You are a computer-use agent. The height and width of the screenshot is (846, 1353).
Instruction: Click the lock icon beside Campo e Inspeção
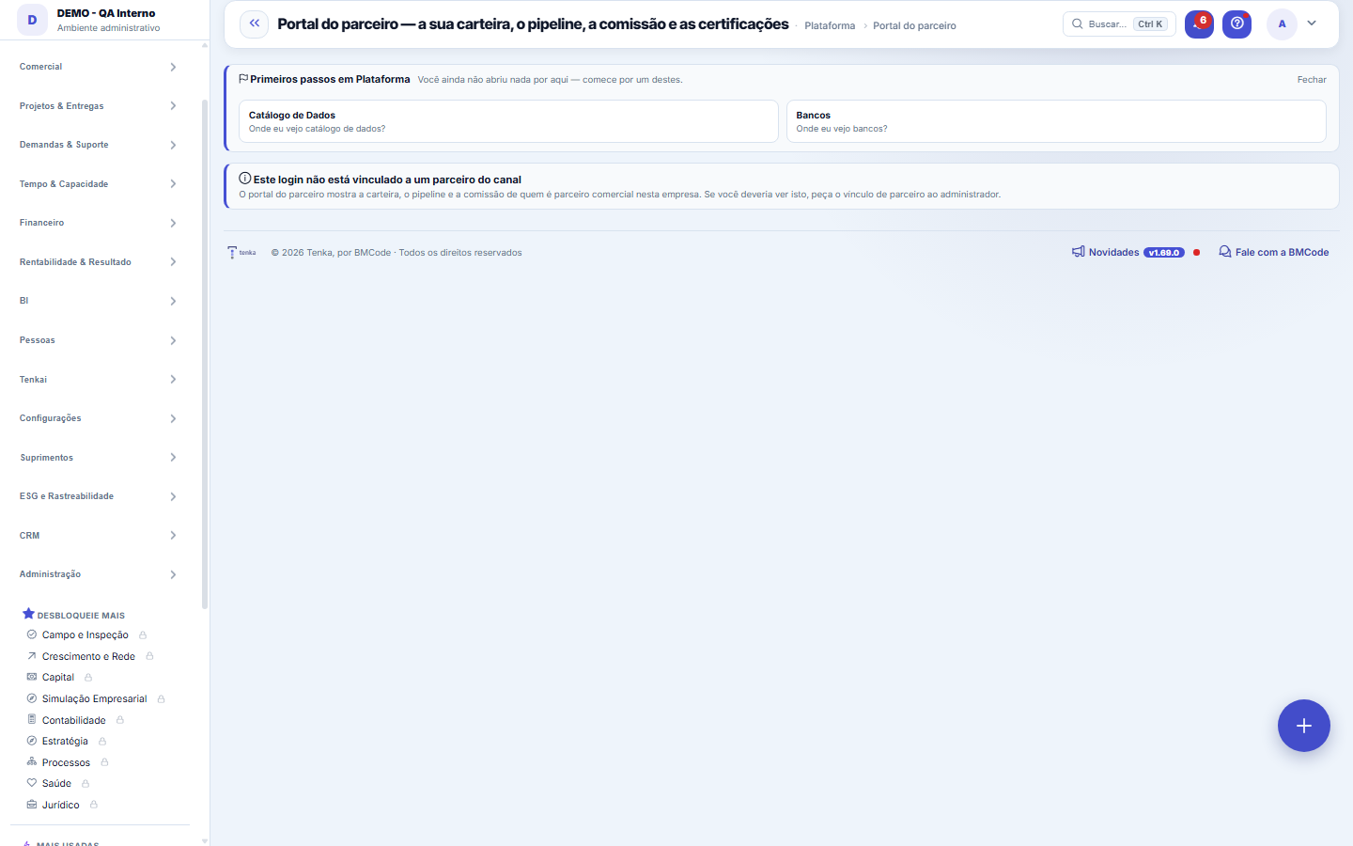point(143,635)
